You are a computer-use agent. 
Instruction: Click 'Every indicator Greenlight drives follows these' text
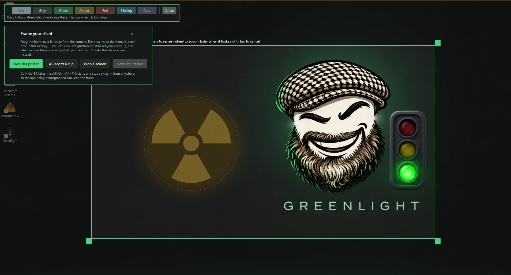[37, 17]
